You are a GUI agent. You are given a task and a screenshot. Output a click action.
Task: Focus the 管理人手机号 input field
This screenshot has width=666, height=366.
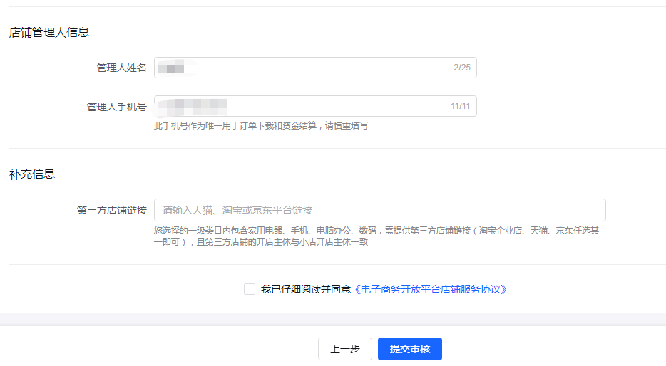pos(328,106)
